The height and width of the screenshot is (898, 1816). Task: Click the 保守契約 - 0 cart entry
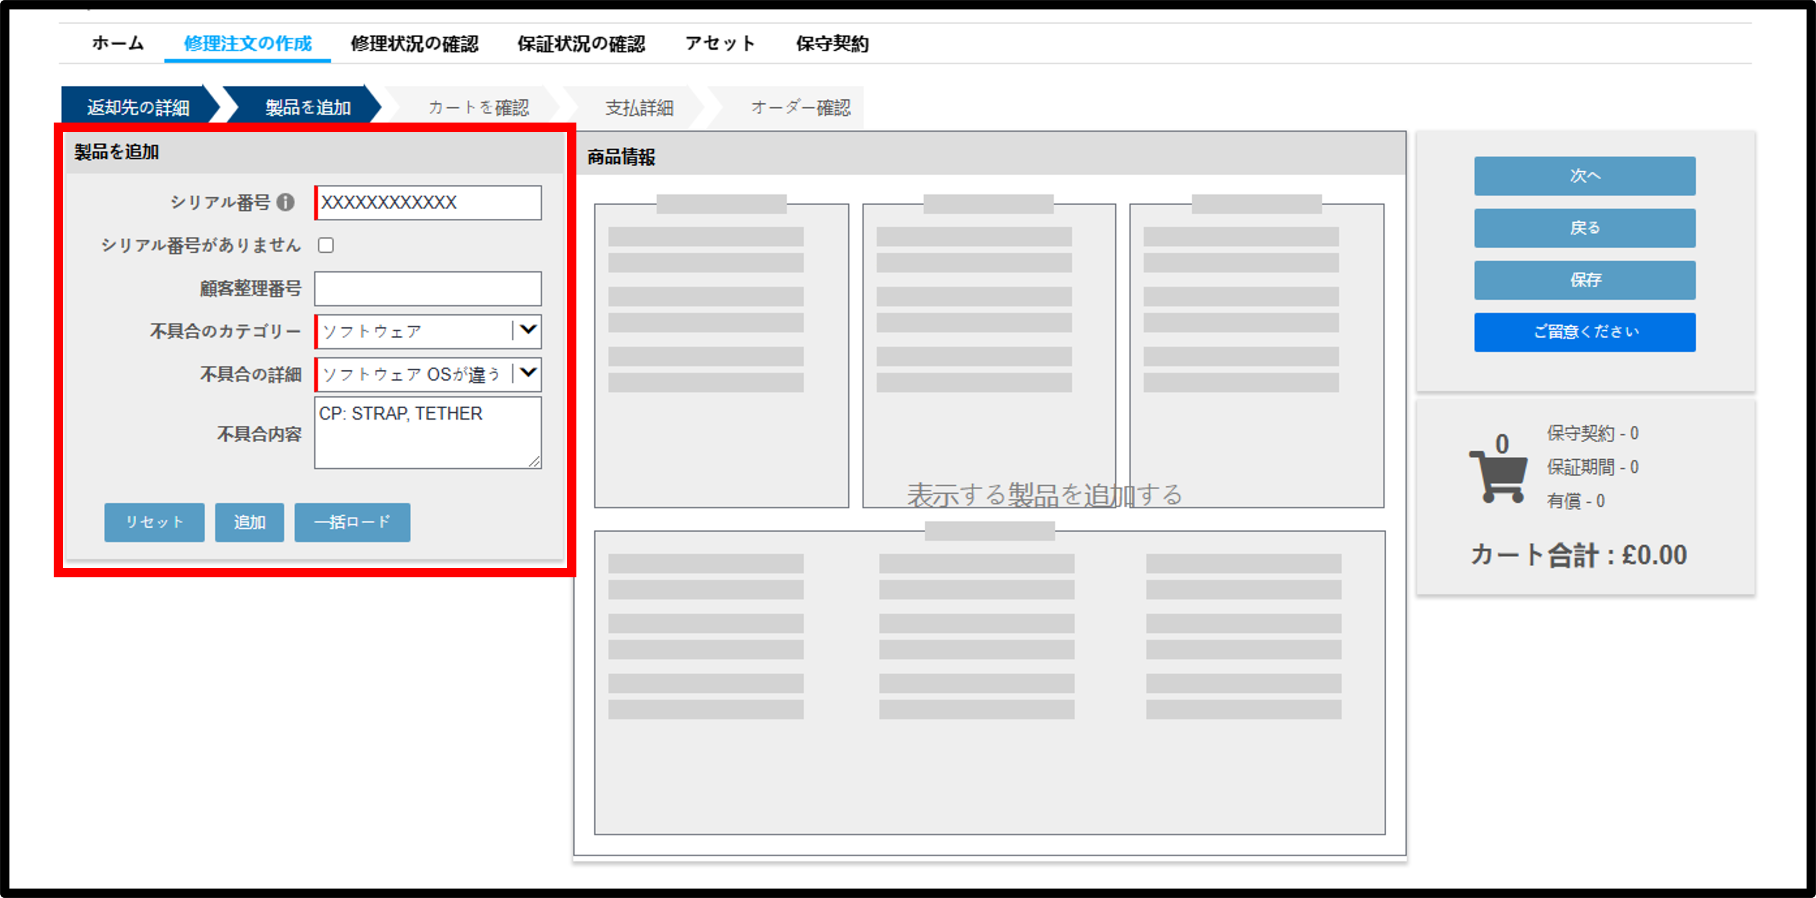click(x=1592, y=433)
